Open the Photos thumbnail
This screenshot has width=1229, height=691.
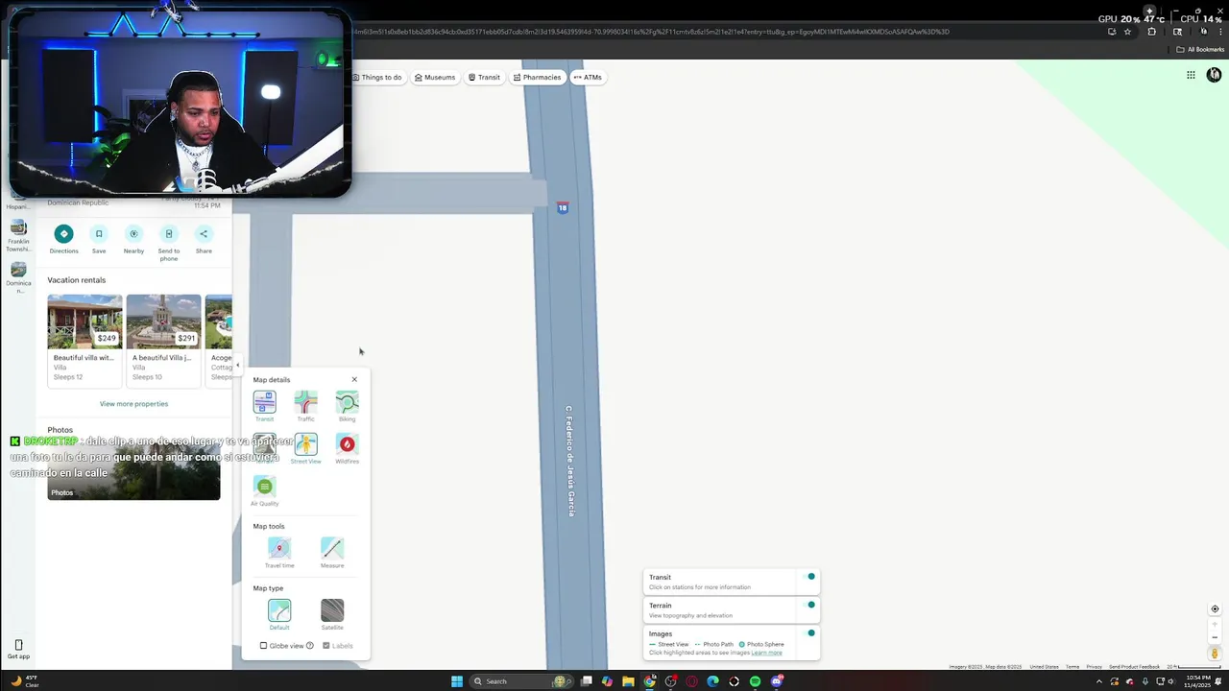(x=133, y=470)
